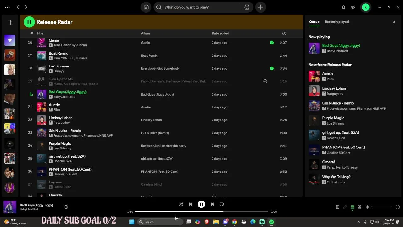Sort by duration clock icon

[284, 33]
